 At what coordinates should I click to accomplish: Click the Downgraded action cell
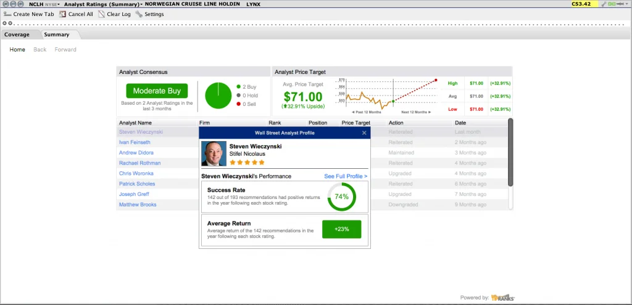tap(403, 205)
